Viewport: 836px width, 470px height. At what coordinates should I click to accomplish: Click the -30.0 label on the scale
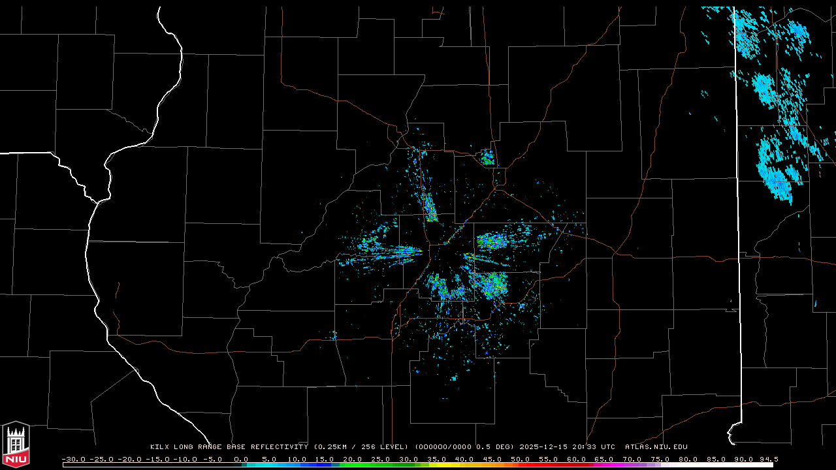tap(72, 459)
